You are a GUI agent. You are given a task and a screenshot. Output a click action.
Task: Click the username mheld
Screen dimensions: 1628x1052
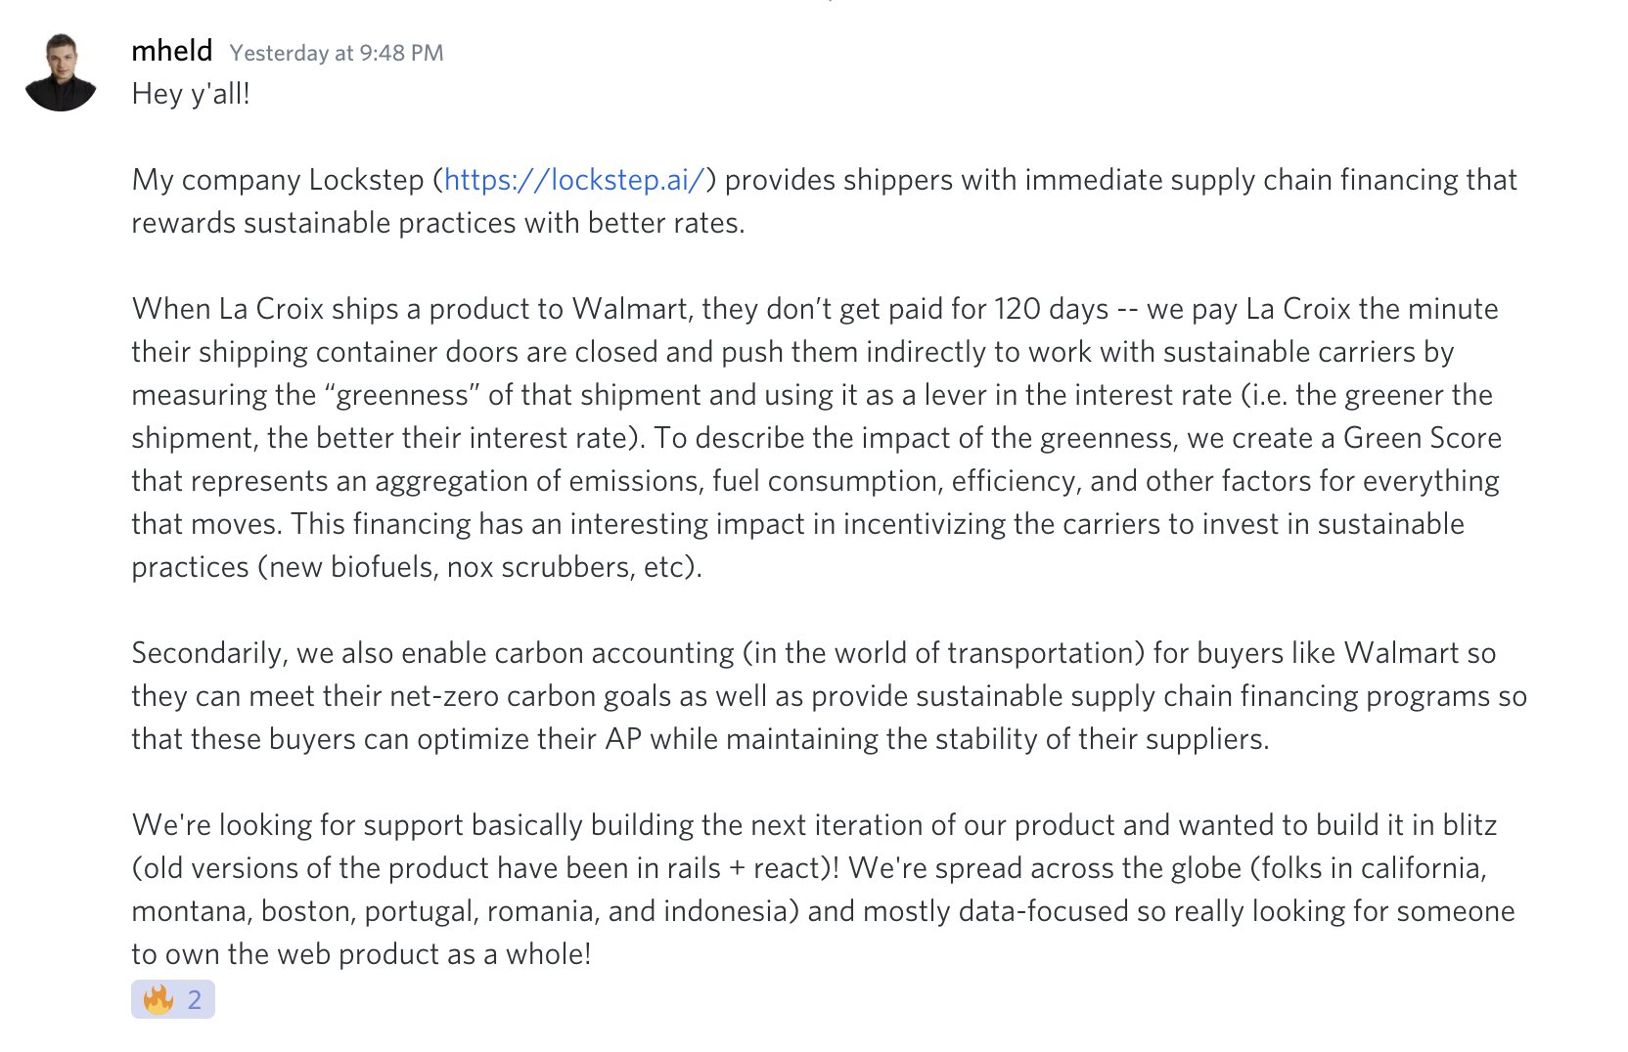pyautogui.click(x=172, y=51)
